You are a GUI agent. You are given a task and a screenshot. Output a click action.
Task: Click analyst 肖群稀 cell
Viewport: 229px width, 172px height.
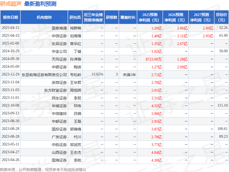(x=76, y=28)
